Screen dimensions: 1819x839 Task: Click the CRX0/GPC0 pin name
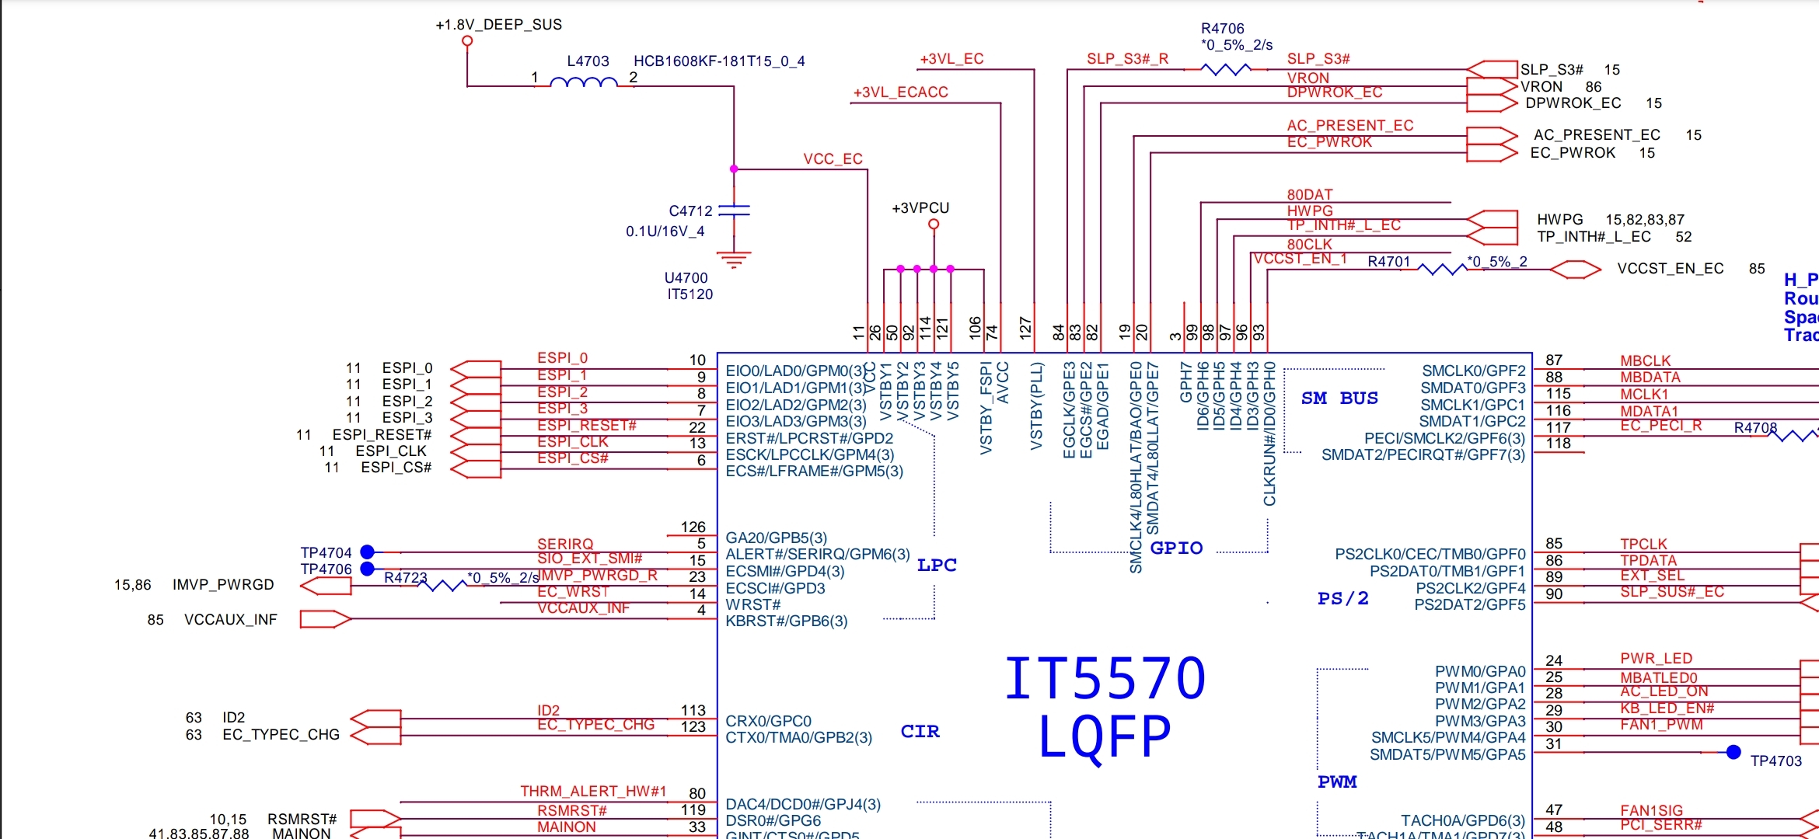[768, 721]
